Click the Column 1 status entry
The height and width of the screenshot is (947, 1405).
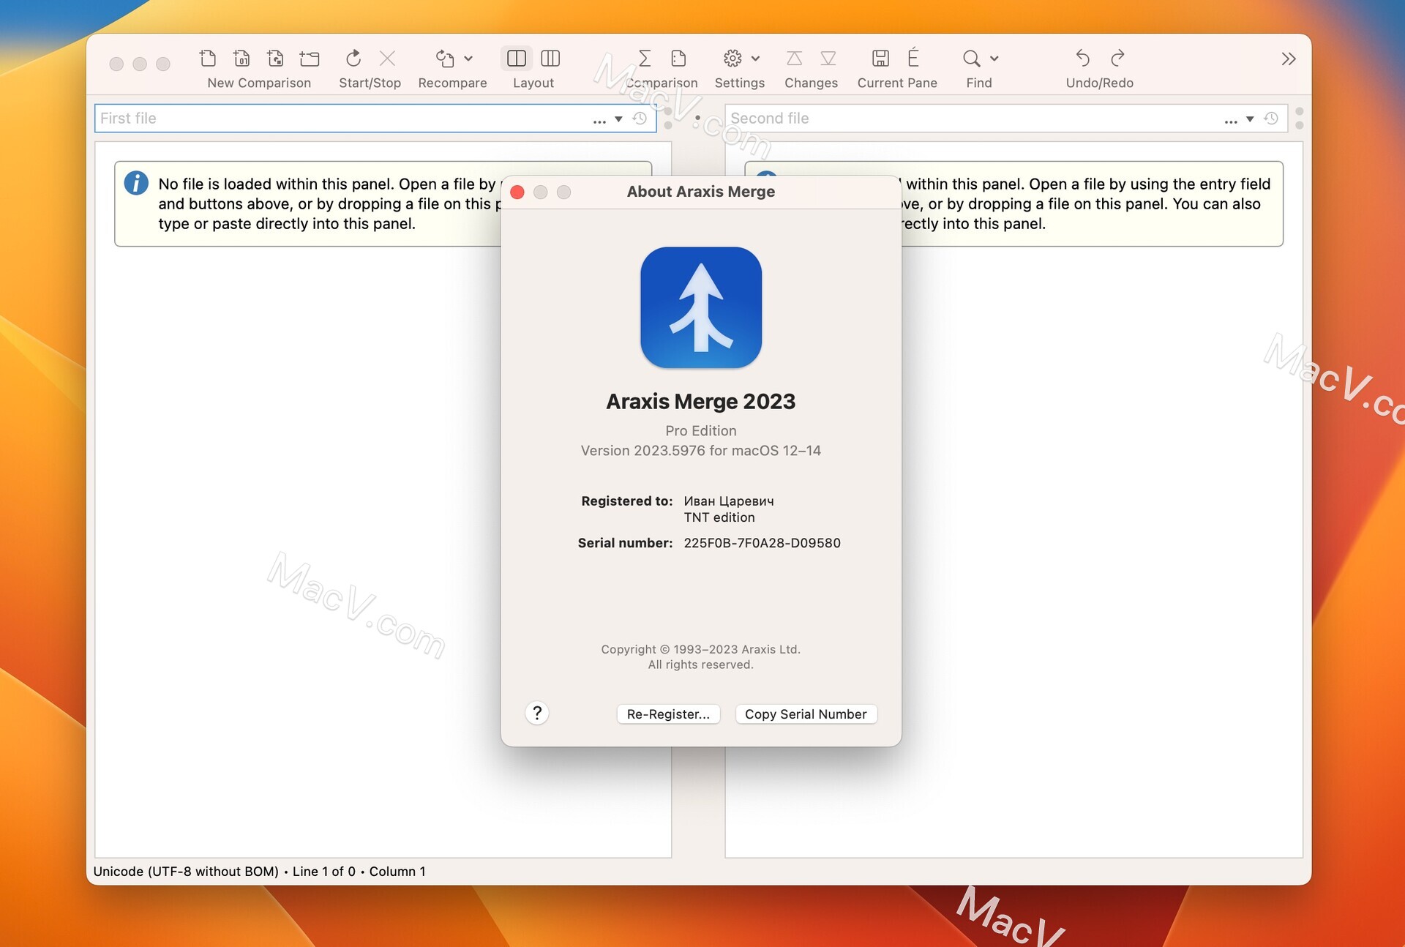point(397,872)
